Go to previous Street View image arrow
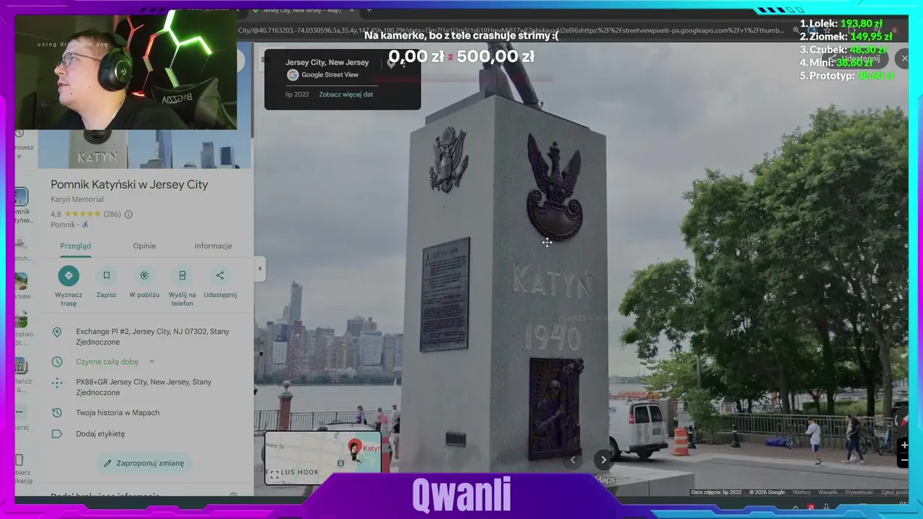This screenshot has height=519, width=923. click(x=573, y=460)
